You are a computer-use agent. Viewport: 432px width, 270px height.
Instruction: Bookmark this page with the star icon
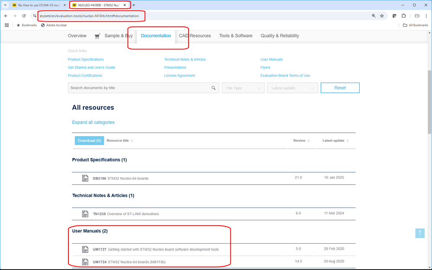point(382,16)
